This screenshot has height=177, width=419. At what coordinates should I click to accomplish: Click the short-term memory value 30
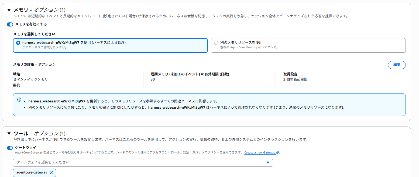point(153,79)
